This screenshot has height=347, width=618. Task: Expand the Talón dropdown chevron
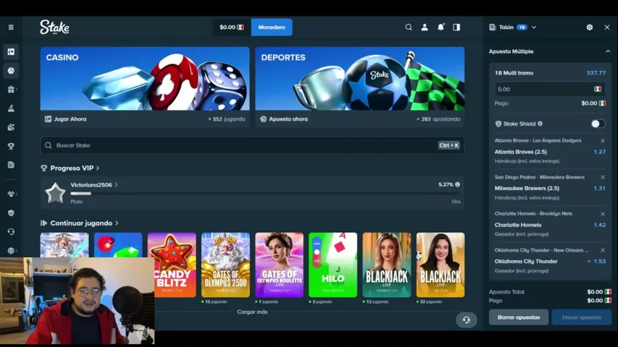tap(534, 27)
